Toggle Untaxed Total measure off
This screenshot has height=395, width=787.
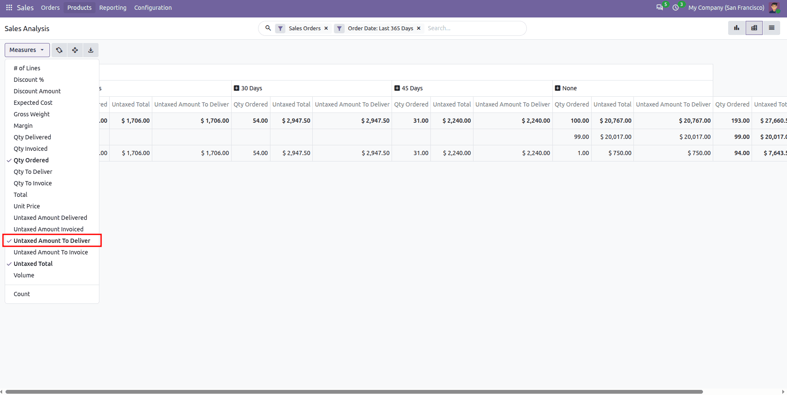click(x=52, y=264)
